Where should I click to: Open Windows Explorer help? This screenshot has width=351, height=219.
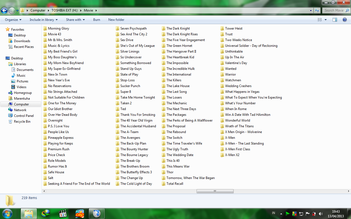pos(345,20)
